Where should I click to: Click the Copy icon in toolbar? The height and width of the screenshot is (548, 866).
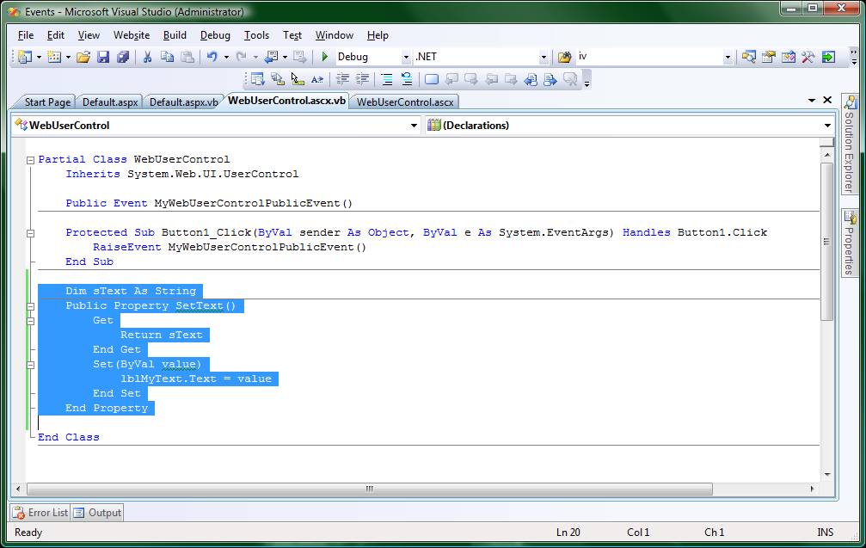click(167, 57)
